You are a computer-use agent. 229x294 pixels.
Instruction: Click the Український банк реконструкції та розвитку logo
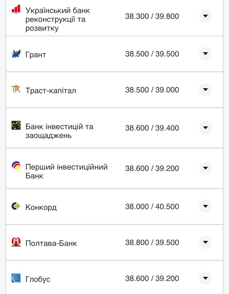click(x=15, y=9)
